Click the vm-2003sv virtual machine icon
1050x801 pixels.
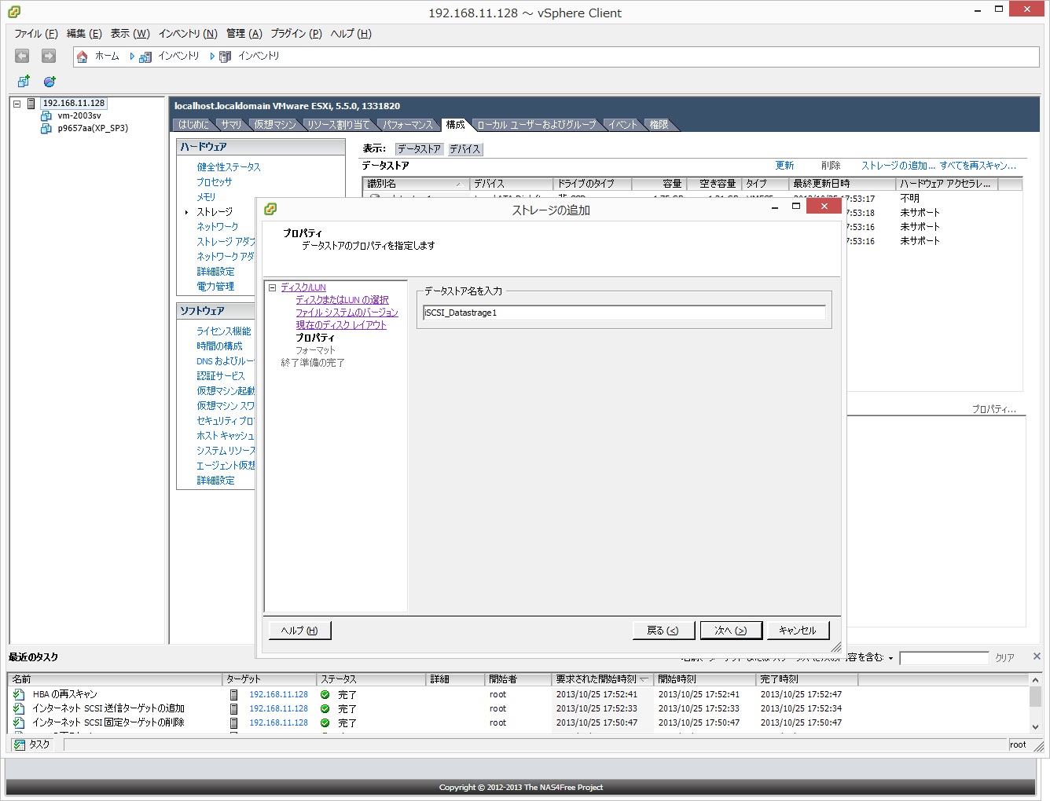pyautogui.click(x=46, y=115)
